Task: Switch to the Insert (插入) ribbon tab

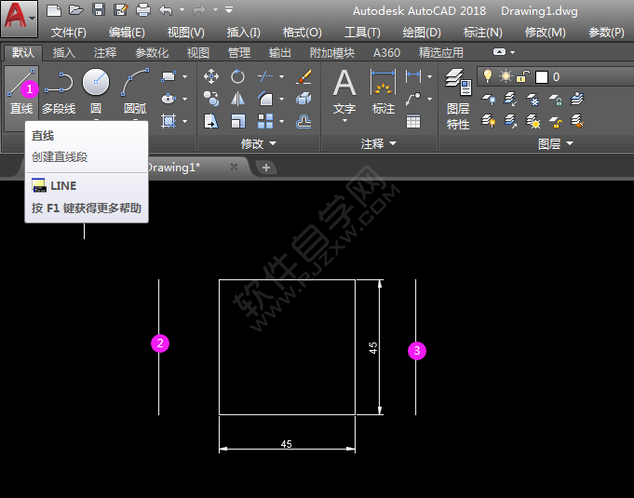Action: tap(64, 53)
